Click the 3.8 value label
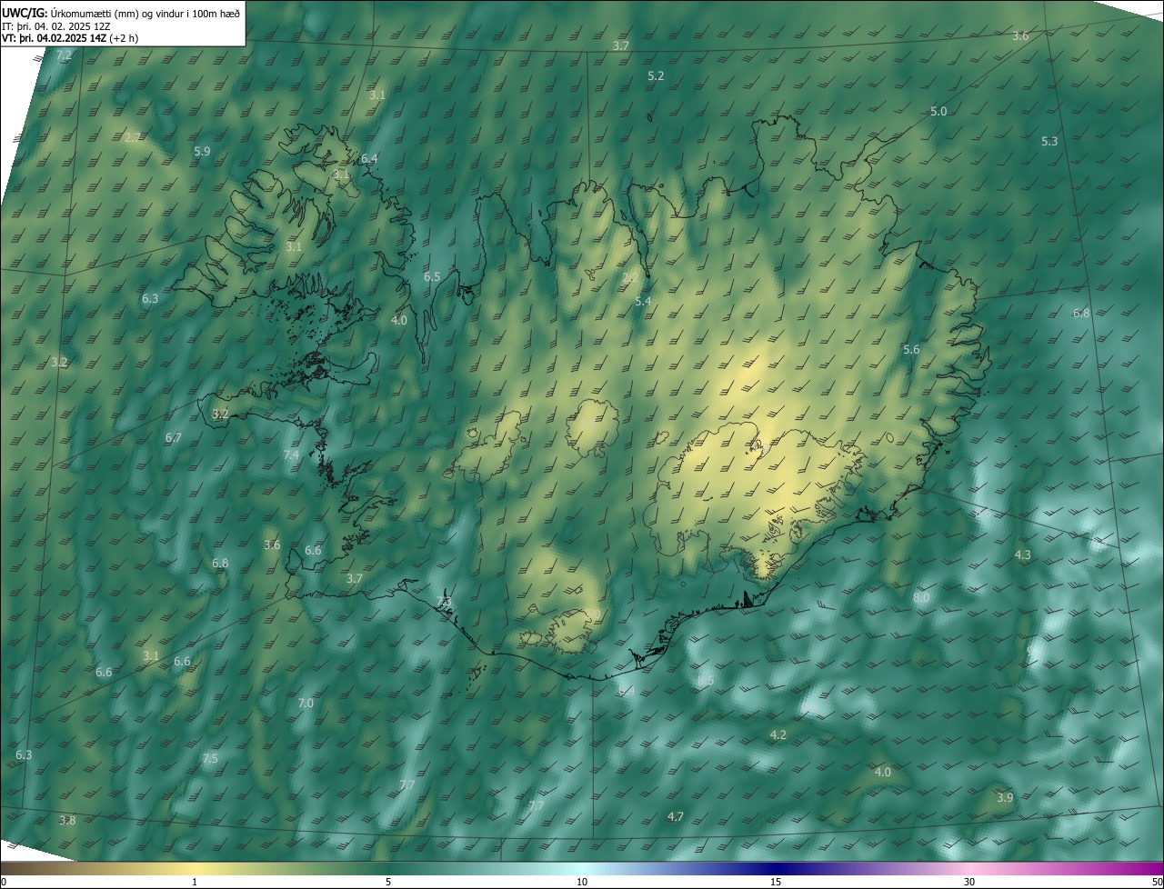Viewport: 1164px width, 889px height. 67,821
